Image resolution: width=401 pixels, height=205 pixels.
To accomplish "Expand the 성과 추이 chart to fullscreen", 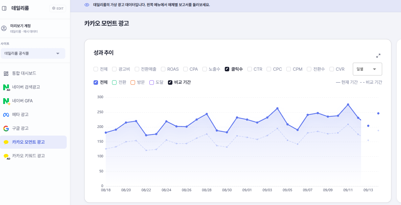I will [378, 56].
